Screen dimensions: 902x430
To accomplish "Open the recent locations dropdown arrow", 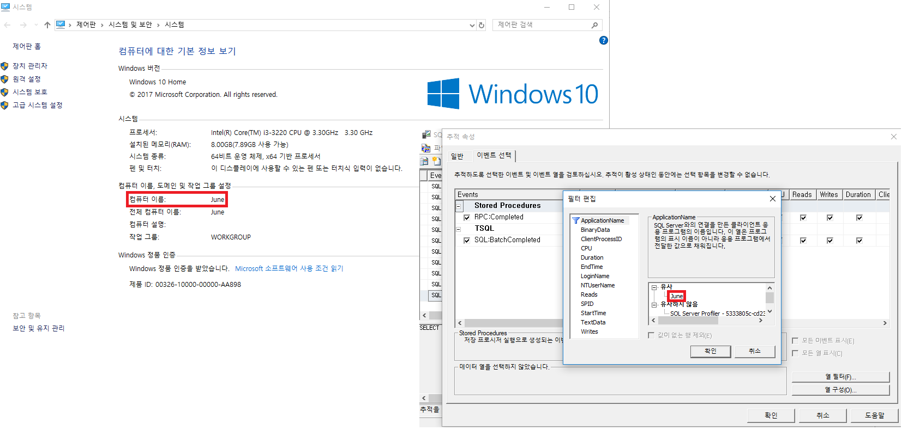I will (36, 25).
